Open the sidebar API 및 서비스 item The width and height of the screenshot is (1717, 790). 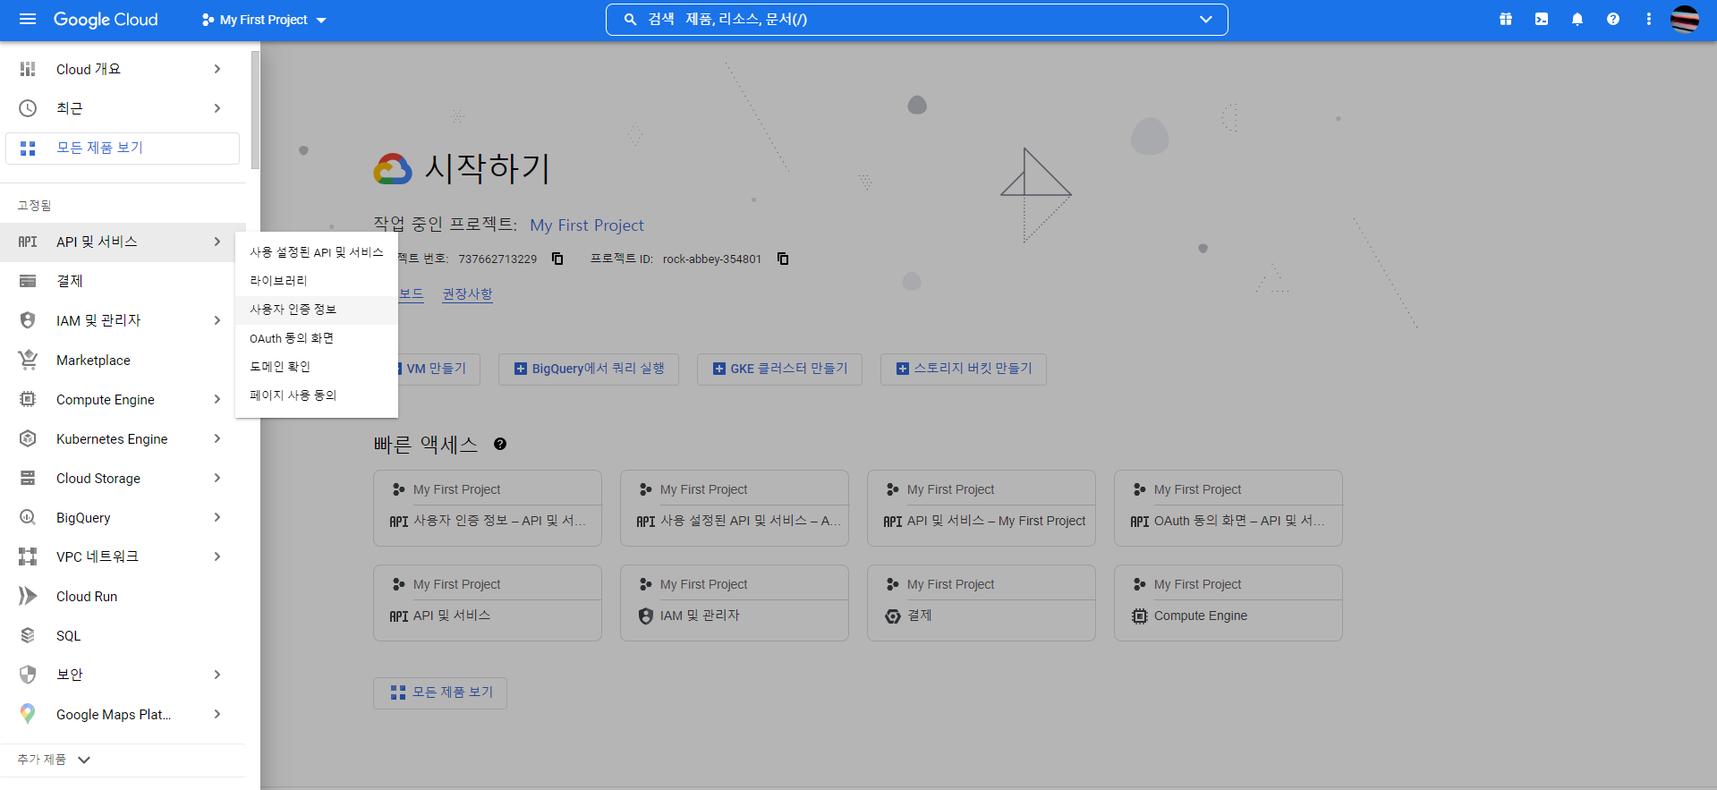123,242
